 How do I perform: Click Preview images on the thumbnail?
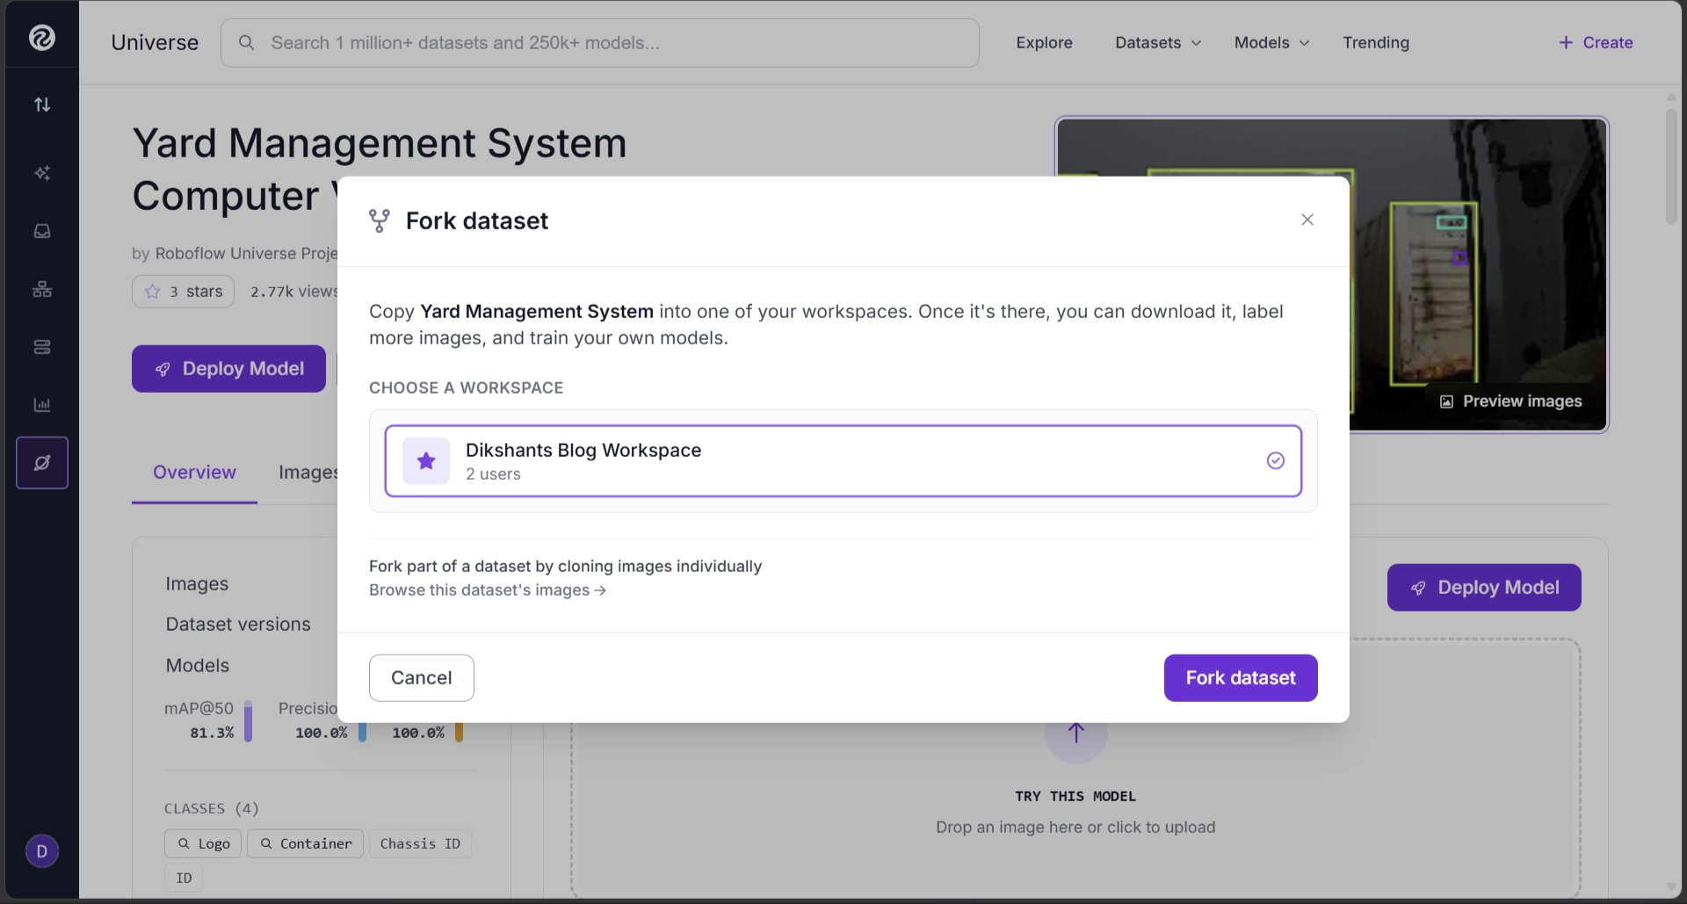click(x=1511, y=401)
